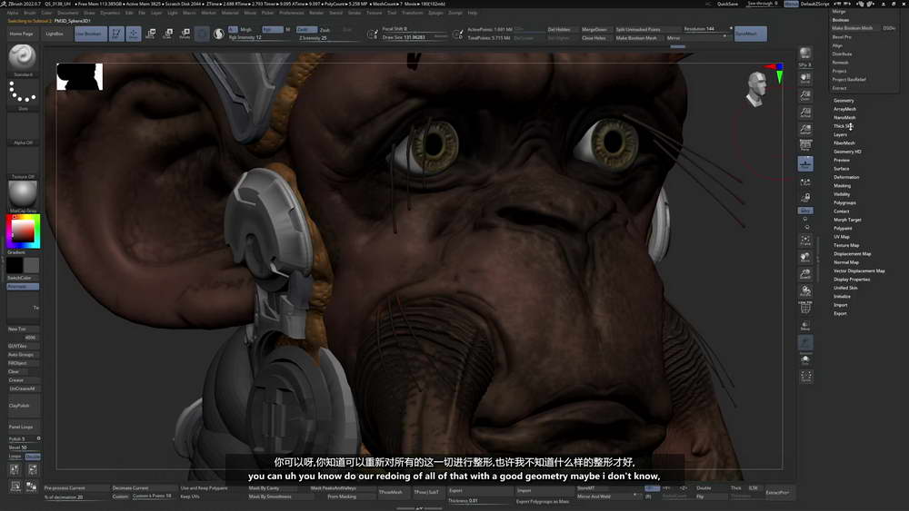Toggle the Menus button in title bar
The image size is (909, 511).
[792, 4]
